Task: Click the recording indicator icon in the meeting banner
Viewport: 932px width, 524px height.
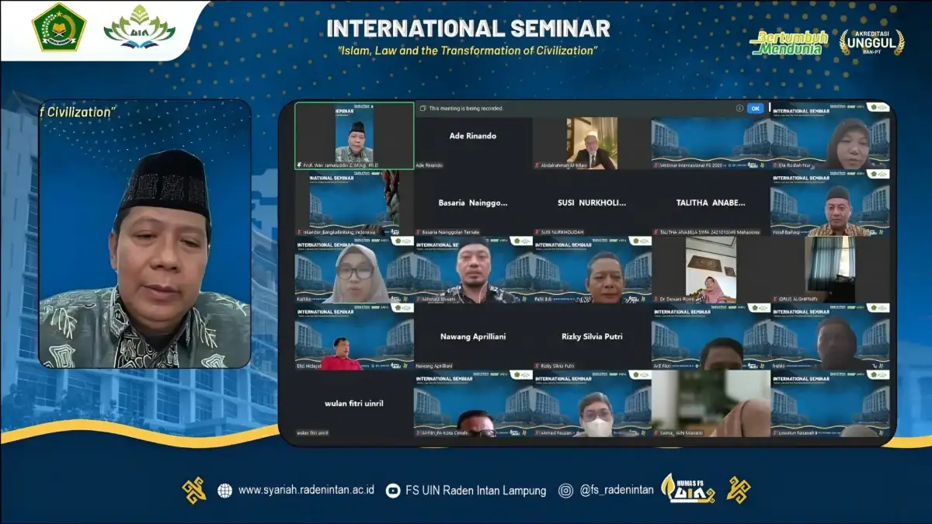Action: pos(423,109)
